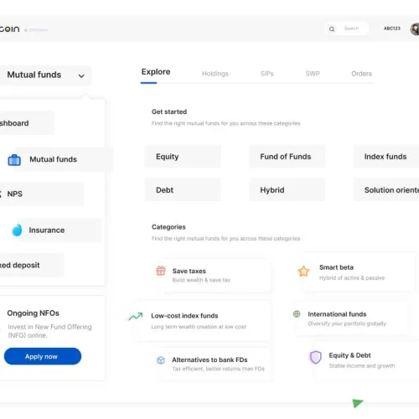Click the Coin logo
This screenshot has width=419, height=419.
[x=10, y=29]
